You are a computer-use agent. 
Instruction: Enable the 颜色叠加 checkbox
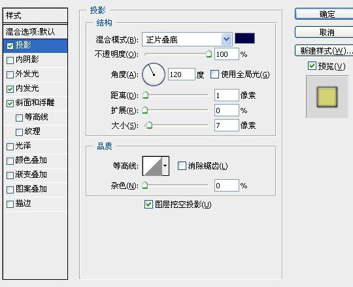pos(10,161)
